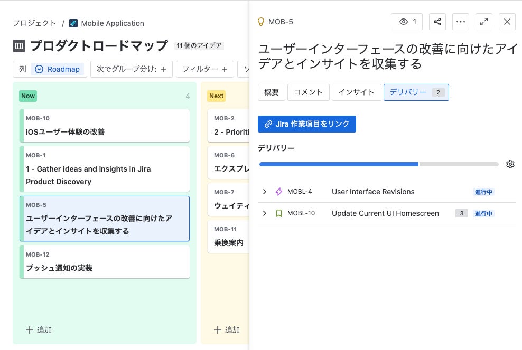
Task: Expand the MOBL-4 delivery row
Action: 265,192
